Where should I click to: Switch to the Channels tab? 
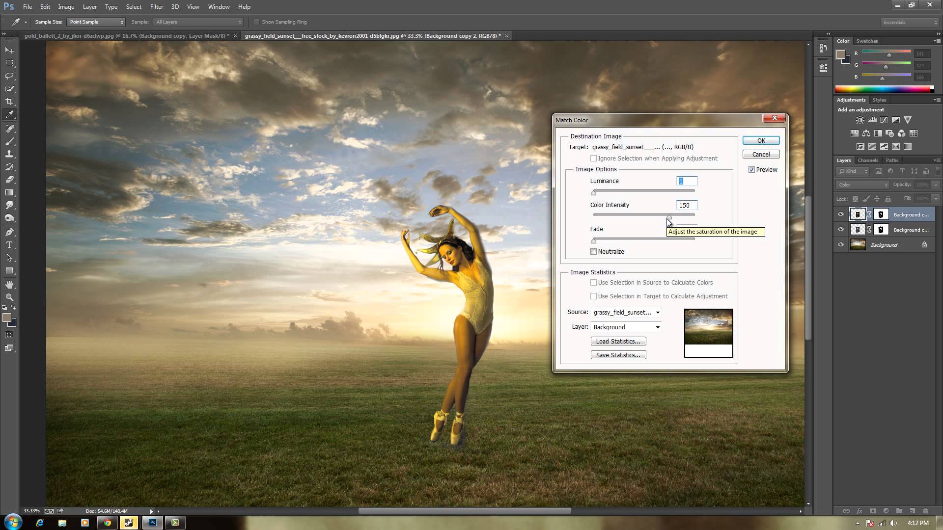pyautogui.click(x=867, y=160)
